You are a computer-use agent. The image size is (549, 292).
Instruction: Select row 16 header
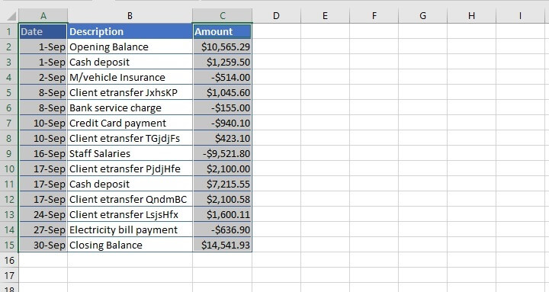(9, 261)
